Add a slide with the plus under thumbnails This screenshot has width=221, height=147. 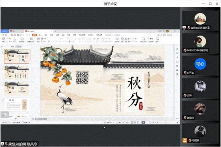16,119
